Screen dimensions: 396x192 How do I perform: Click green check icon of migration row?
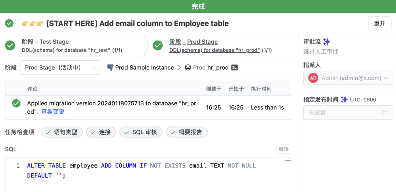click(x=16, y=103)
